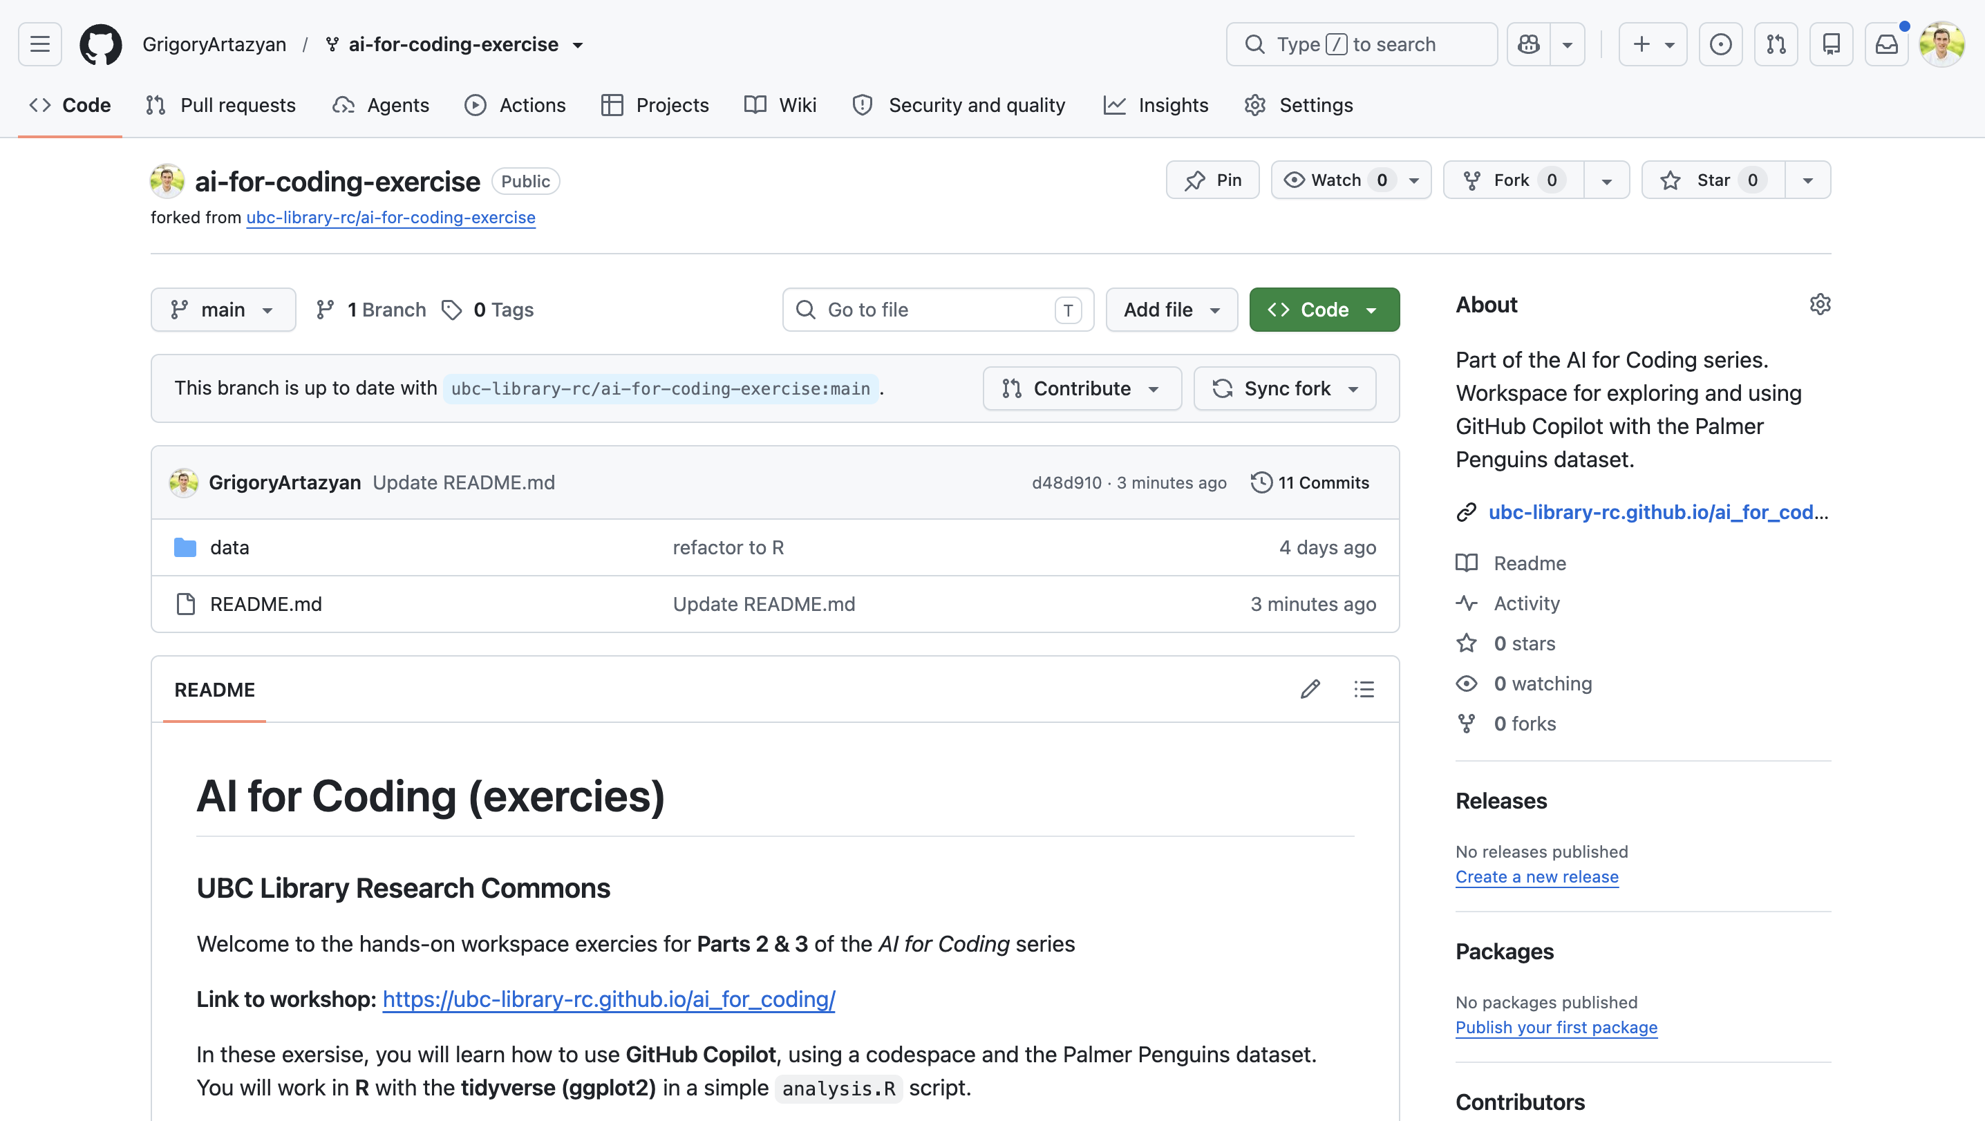The height and width of the screenshot is (1121, 1985).
Task: Open the Issues icon in top bar
Action: click(1721, 44)
